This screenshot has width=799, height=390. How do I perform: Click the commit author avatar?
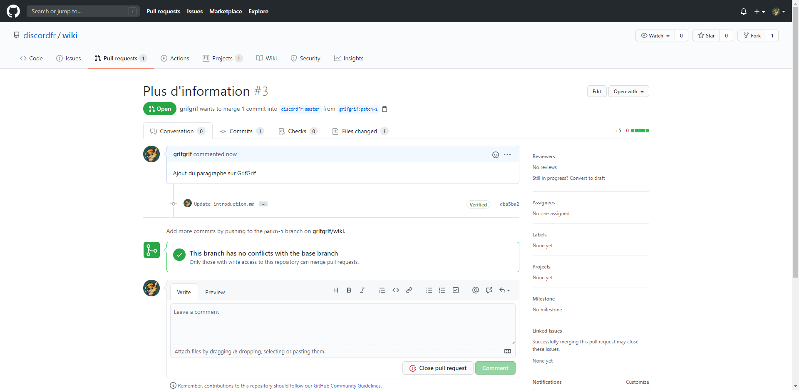[188, 203]
